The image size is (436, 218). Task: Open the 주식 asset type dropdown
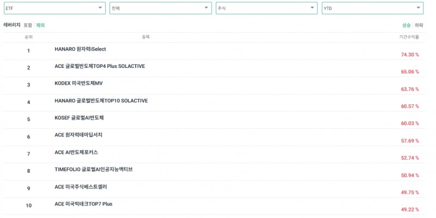266,8
